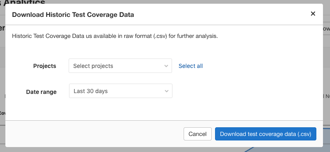Viewport: 330px width, 152px height.
Task: Expand the Date range dropdown
Action: point(121,91)
